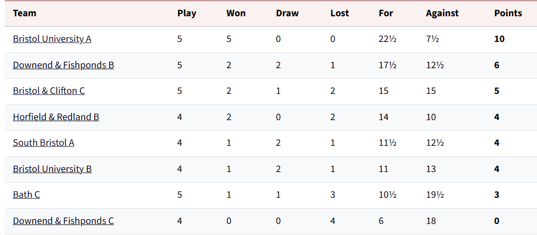This screenshot has height=235, width=537.
Task: Click the Won column header
Action: [x=236, y=13]
